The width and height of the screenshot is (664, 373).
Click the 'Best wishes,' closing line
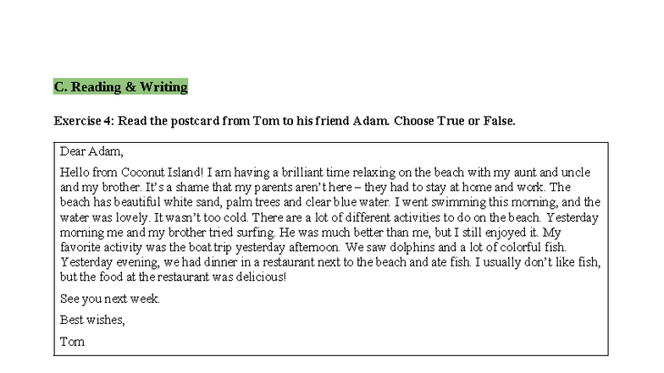[x=92, y=320]
